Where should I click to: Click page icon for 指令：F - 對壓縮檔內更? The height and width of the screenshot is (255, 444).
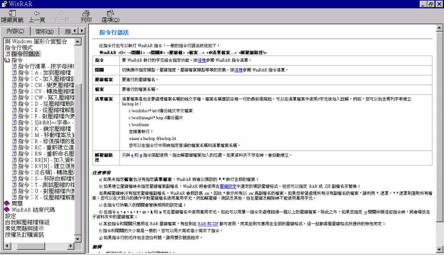[14, 116]
